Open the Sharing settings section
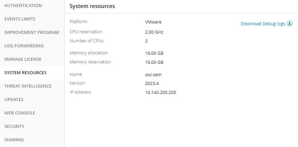Screen dimensions: 298x147 pos(14,140)
